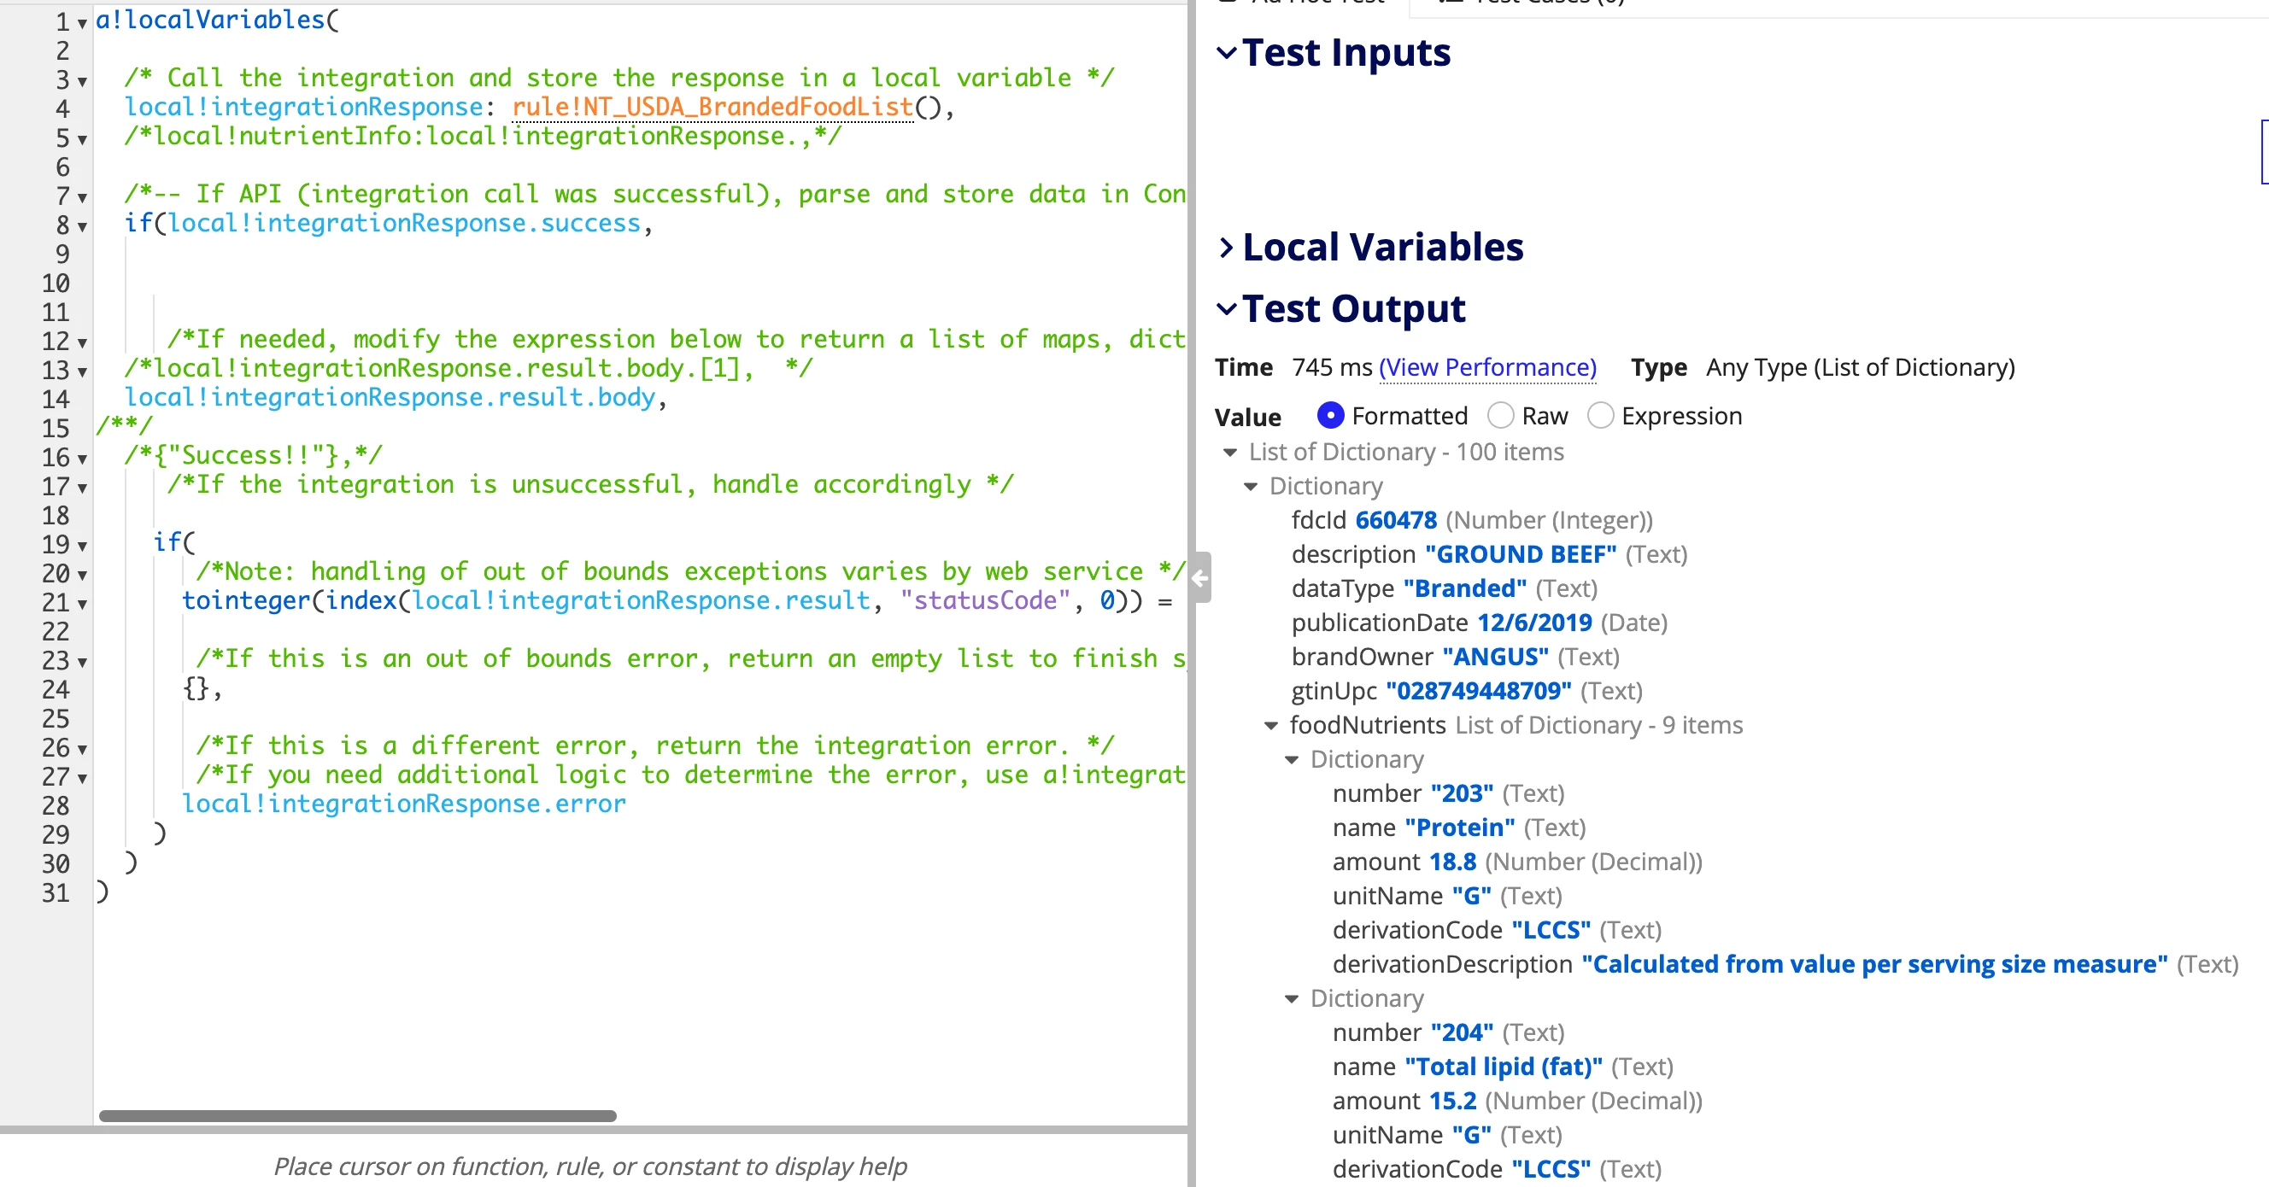Click the Type value Any Type (List of Dictionary)
The image size is (2269, 1187).
pyautogui.click(x=1861, y=367)
